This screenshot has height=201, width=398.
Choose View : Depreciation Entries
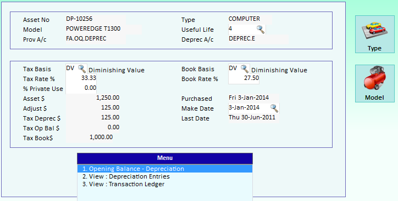click(x=165, y=176)
